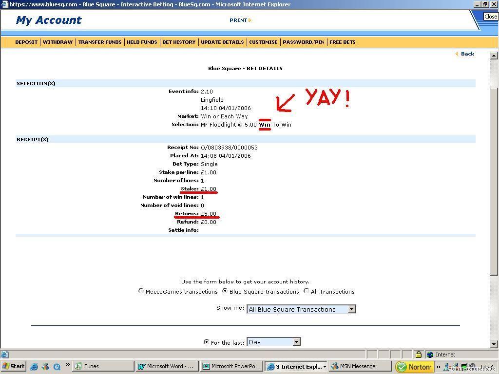Screen dimensions: 499x374
Task: Click the 'Win or Each Way' market text
Action: pos(224,116)
